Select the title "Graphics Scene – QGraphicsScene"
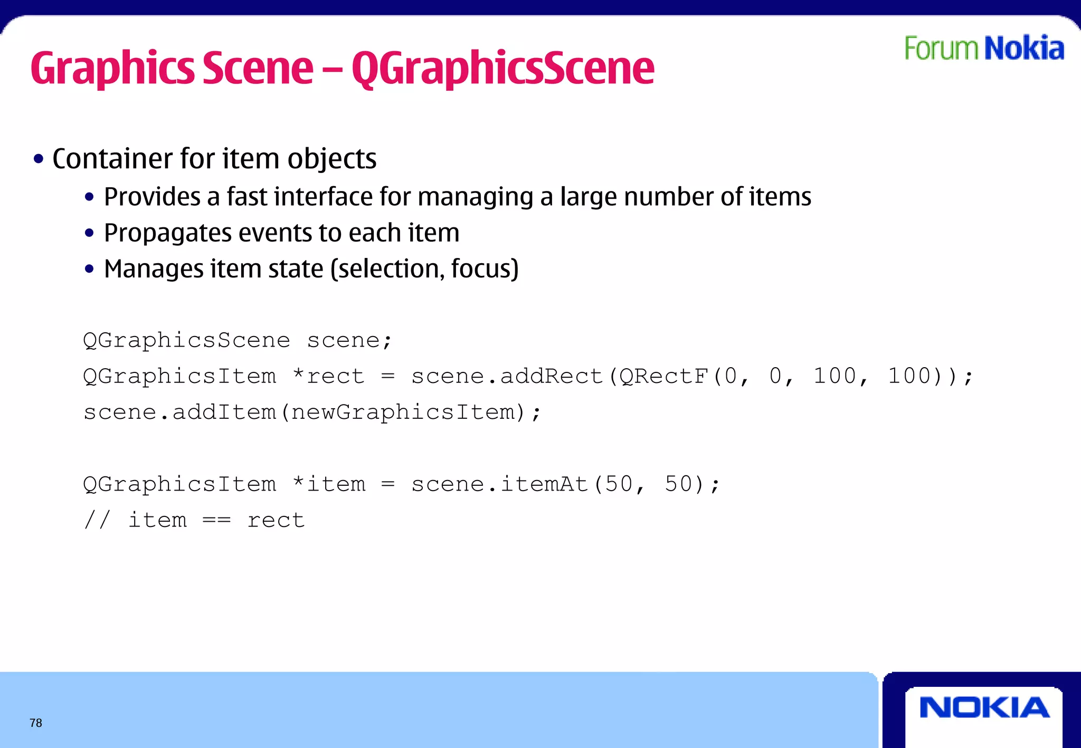The width and height of the screenshot is (1081, 748). (343, 68)
